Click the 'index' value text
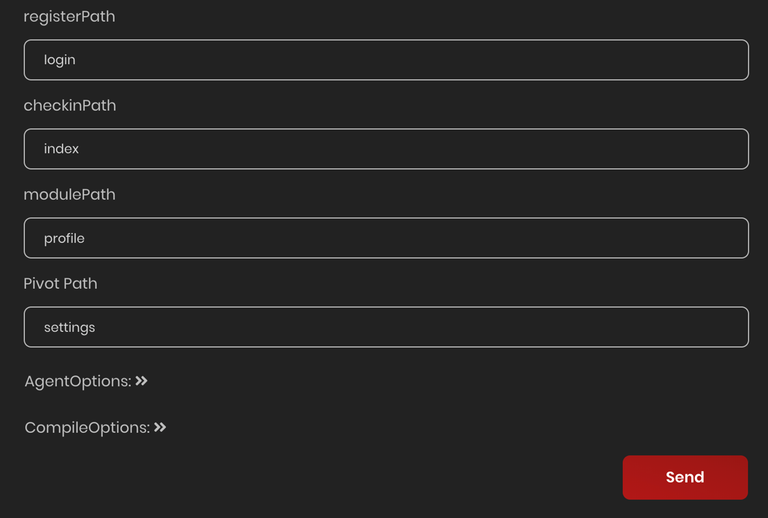The width and height of the screenshot is (768, 518). tap(61, 149)
